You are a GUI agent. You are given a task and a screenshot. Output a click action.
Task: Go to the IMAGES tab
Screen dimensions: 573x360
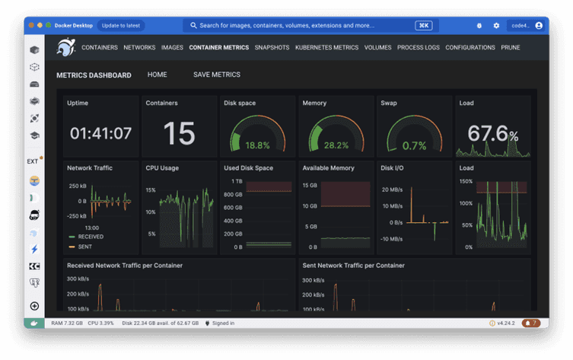172,47
